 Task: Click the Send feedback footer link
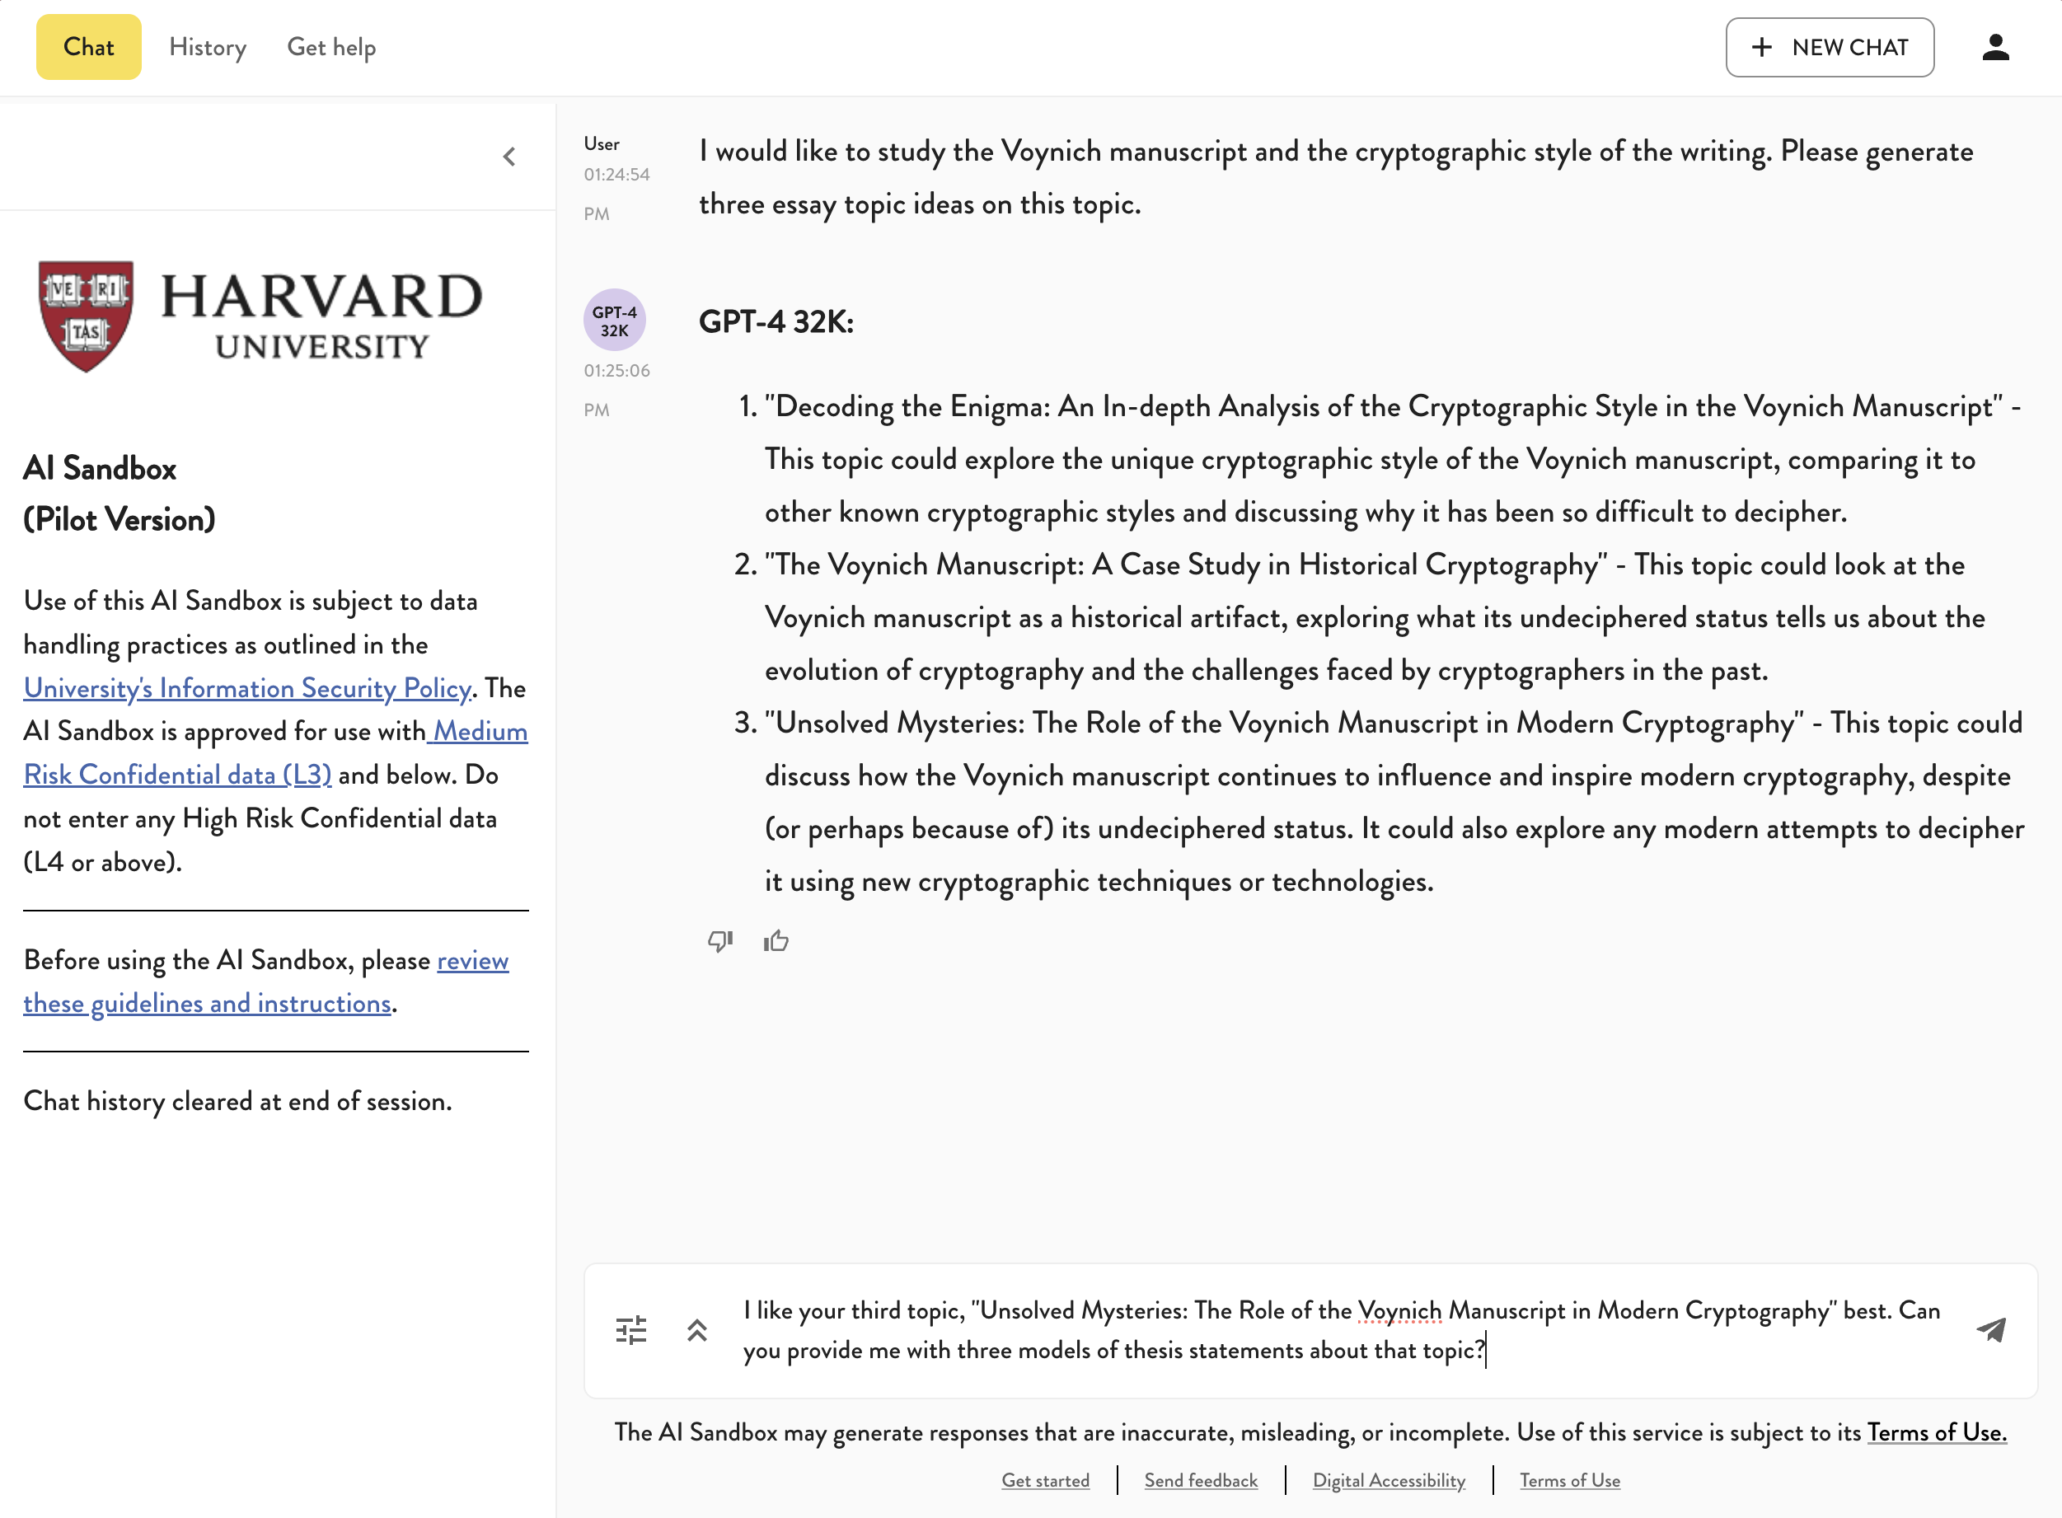pos(1200,1480)
